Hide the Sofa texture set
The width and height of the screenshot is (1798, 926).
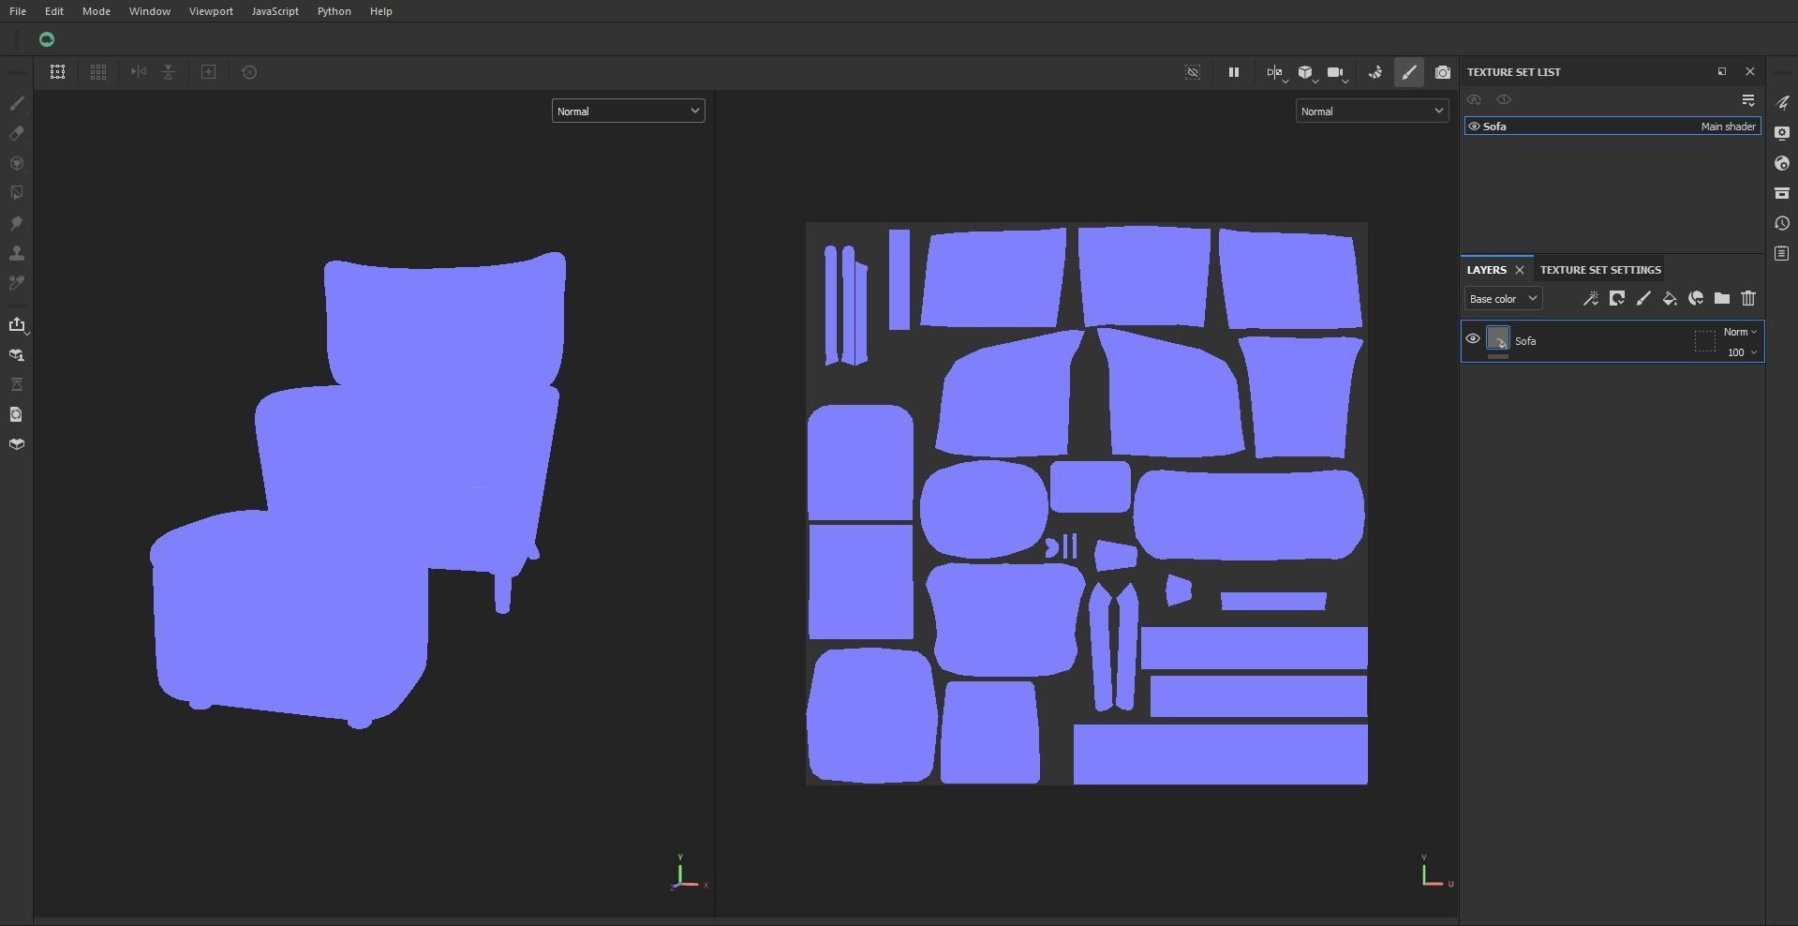coord(1474,127)
